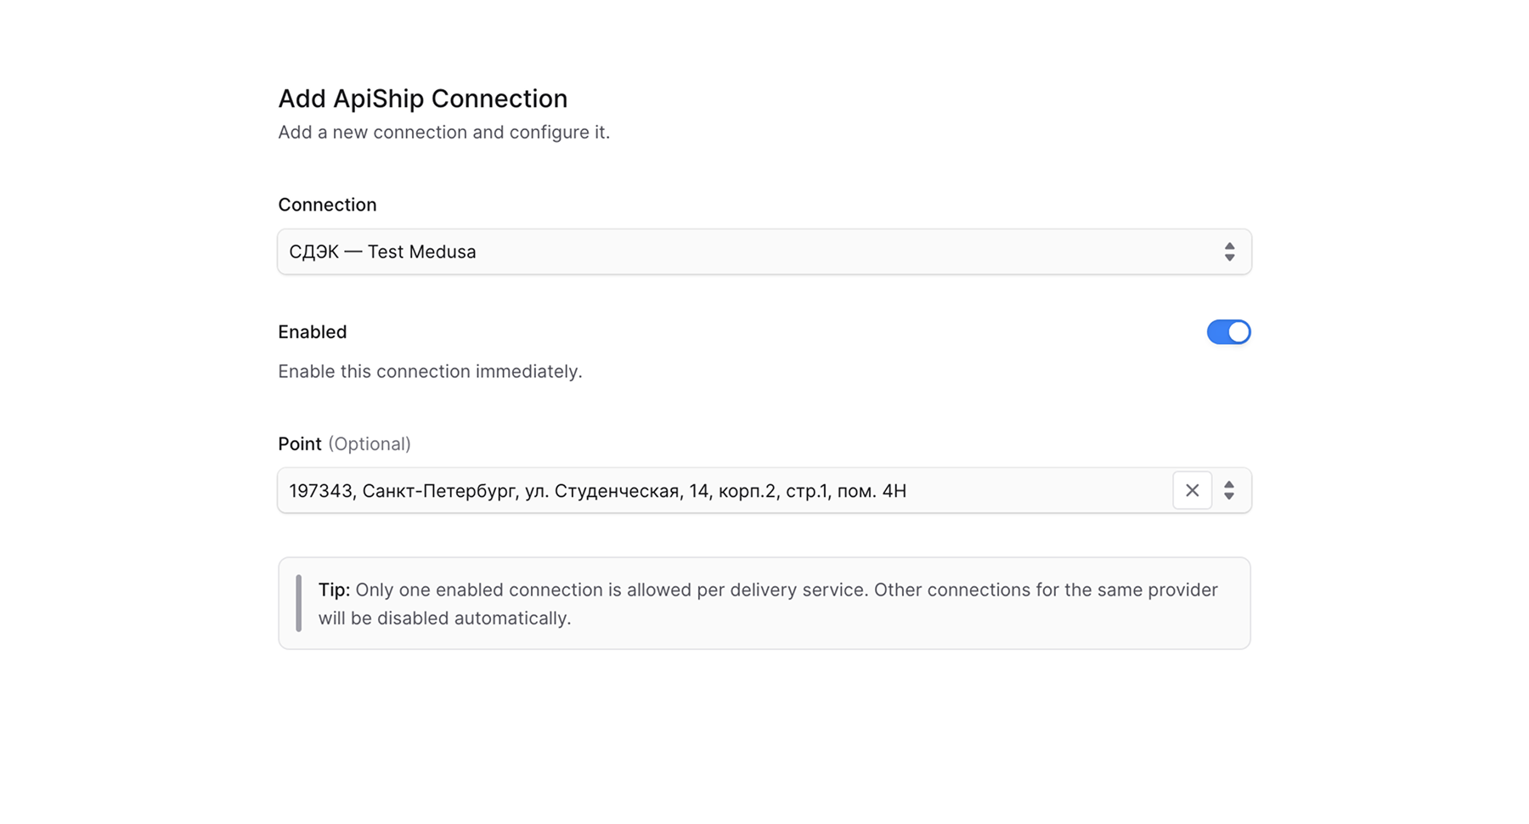Click the Add ApiShip Connection heading
1529x824 pixels.
click(x=422, y=99)
